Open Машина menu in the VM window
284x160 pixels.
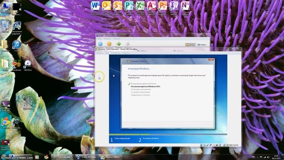pos(99,53)
